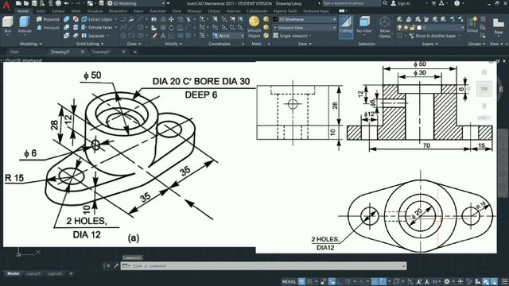The image size is (509, 286).
Task: Open the Single viewport dropdown
Action: (x=292, y=36)
